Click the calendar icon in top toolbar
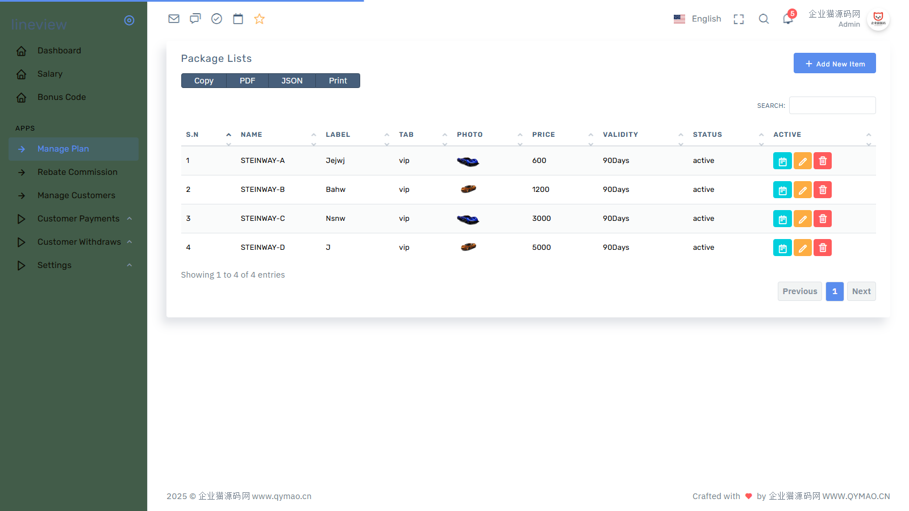909x511 pixels. tap(238, 19)
